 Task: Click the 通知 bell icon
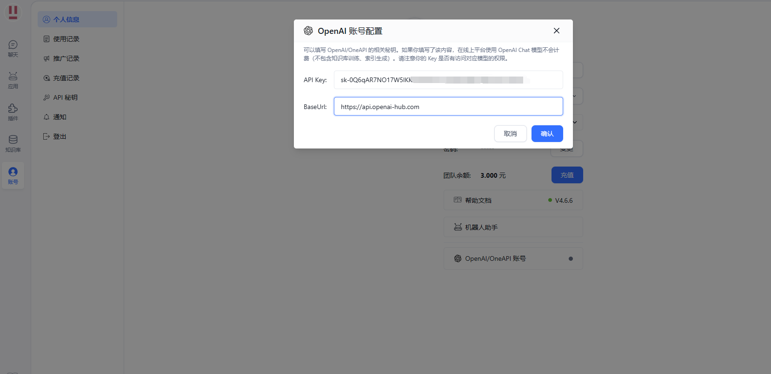tap(47, 117)
